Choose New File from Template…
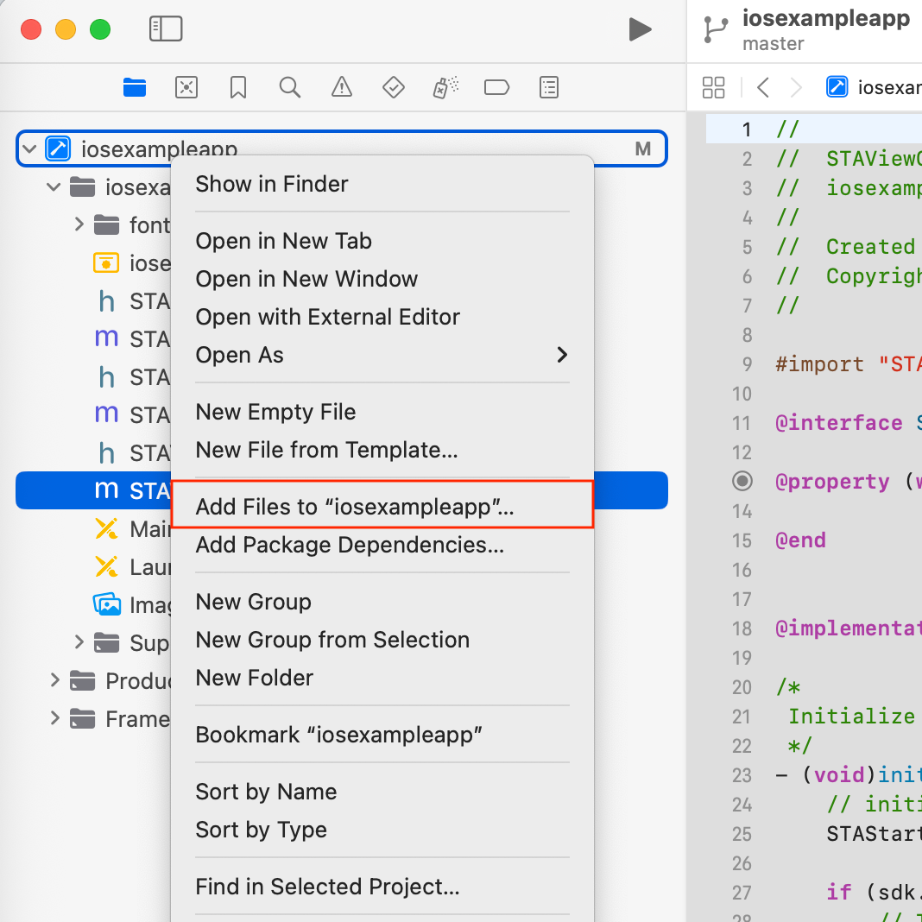Screen dimensions: 922x922 (x=382, y=450)
